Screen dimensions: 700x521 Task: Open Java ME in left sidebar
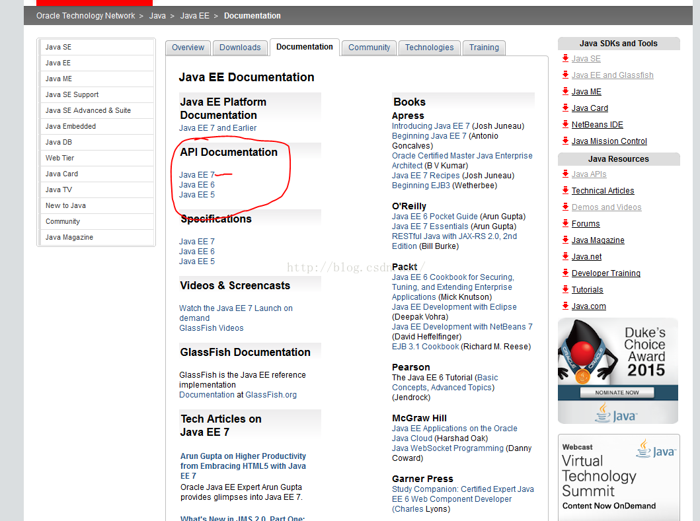click(97, 79)
